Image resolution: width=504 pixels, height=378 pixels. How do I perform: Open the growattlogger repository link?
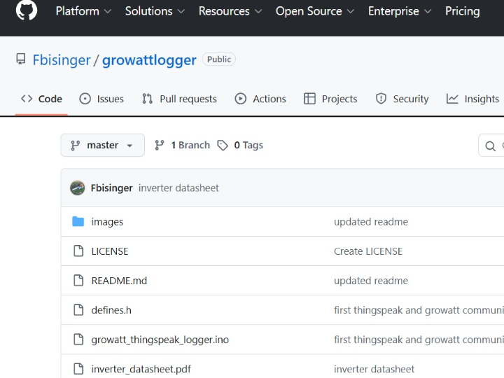point(149,59)
